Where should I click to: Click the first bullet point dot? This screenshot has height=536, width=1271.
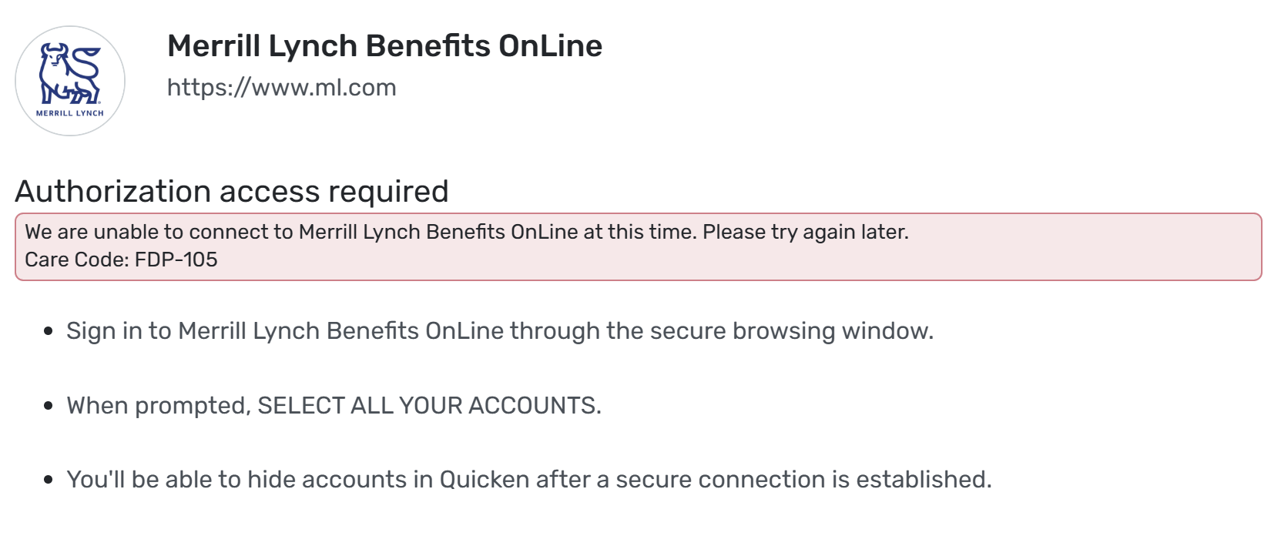tap(49, 331)
